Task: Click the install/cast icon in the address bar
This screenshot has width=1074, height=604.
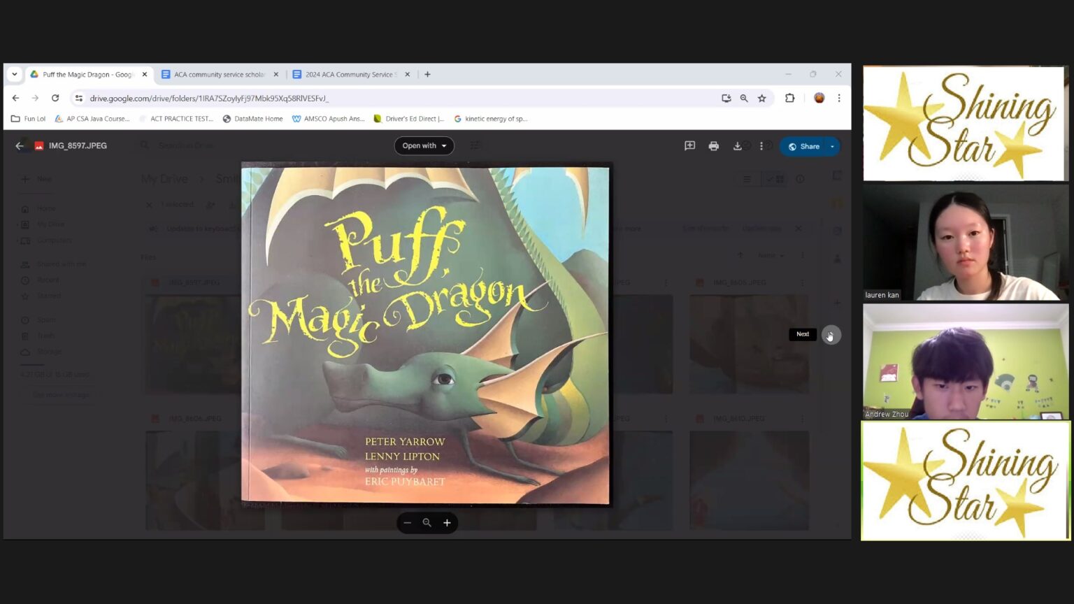Action: click(726, 99)
